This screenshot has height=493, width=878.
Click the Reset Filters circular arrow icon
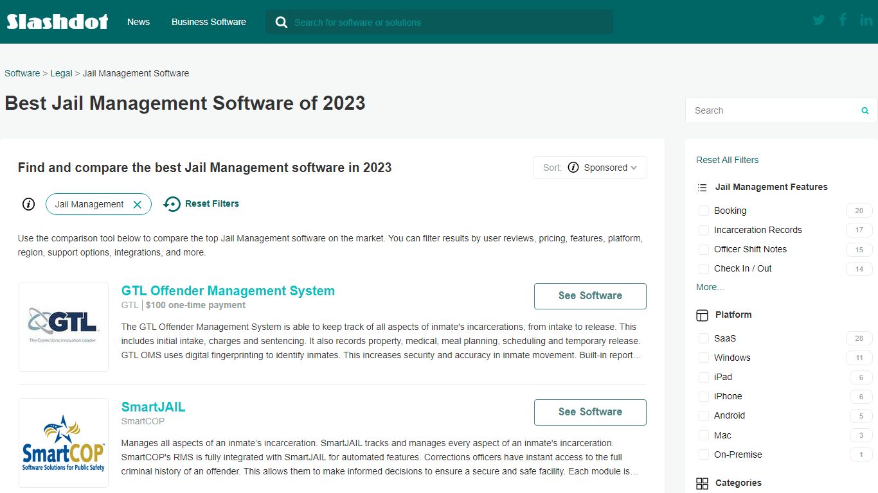pos(172,204)
